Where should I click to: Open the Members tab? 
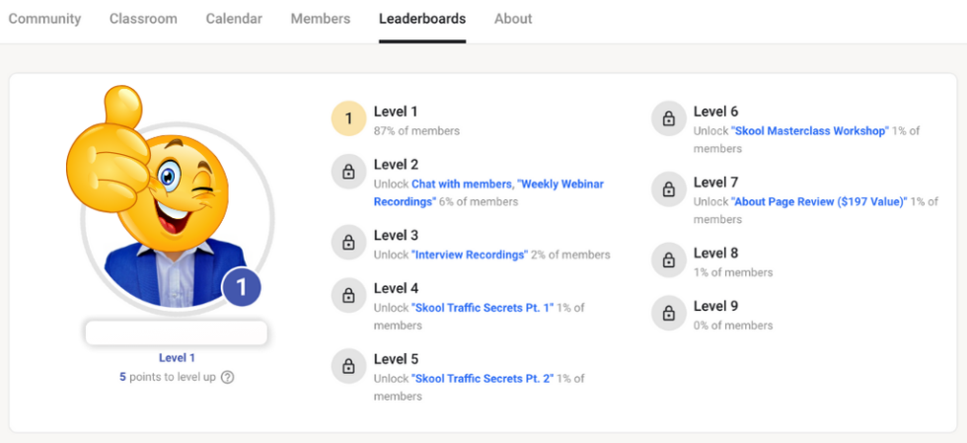click(x=320, y=19)
